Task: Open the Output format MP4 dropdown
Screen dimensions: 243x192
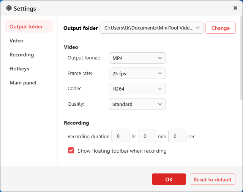Action: pos(137,58)
